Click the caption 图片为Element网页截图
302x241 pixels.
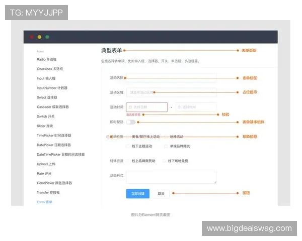(150, 215)
